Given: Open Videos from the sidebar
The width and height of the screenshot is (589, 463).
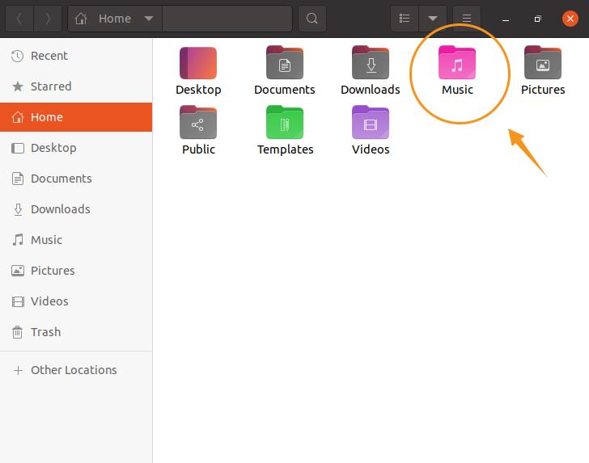Looking at the screenshot, I should click(76, 301).
